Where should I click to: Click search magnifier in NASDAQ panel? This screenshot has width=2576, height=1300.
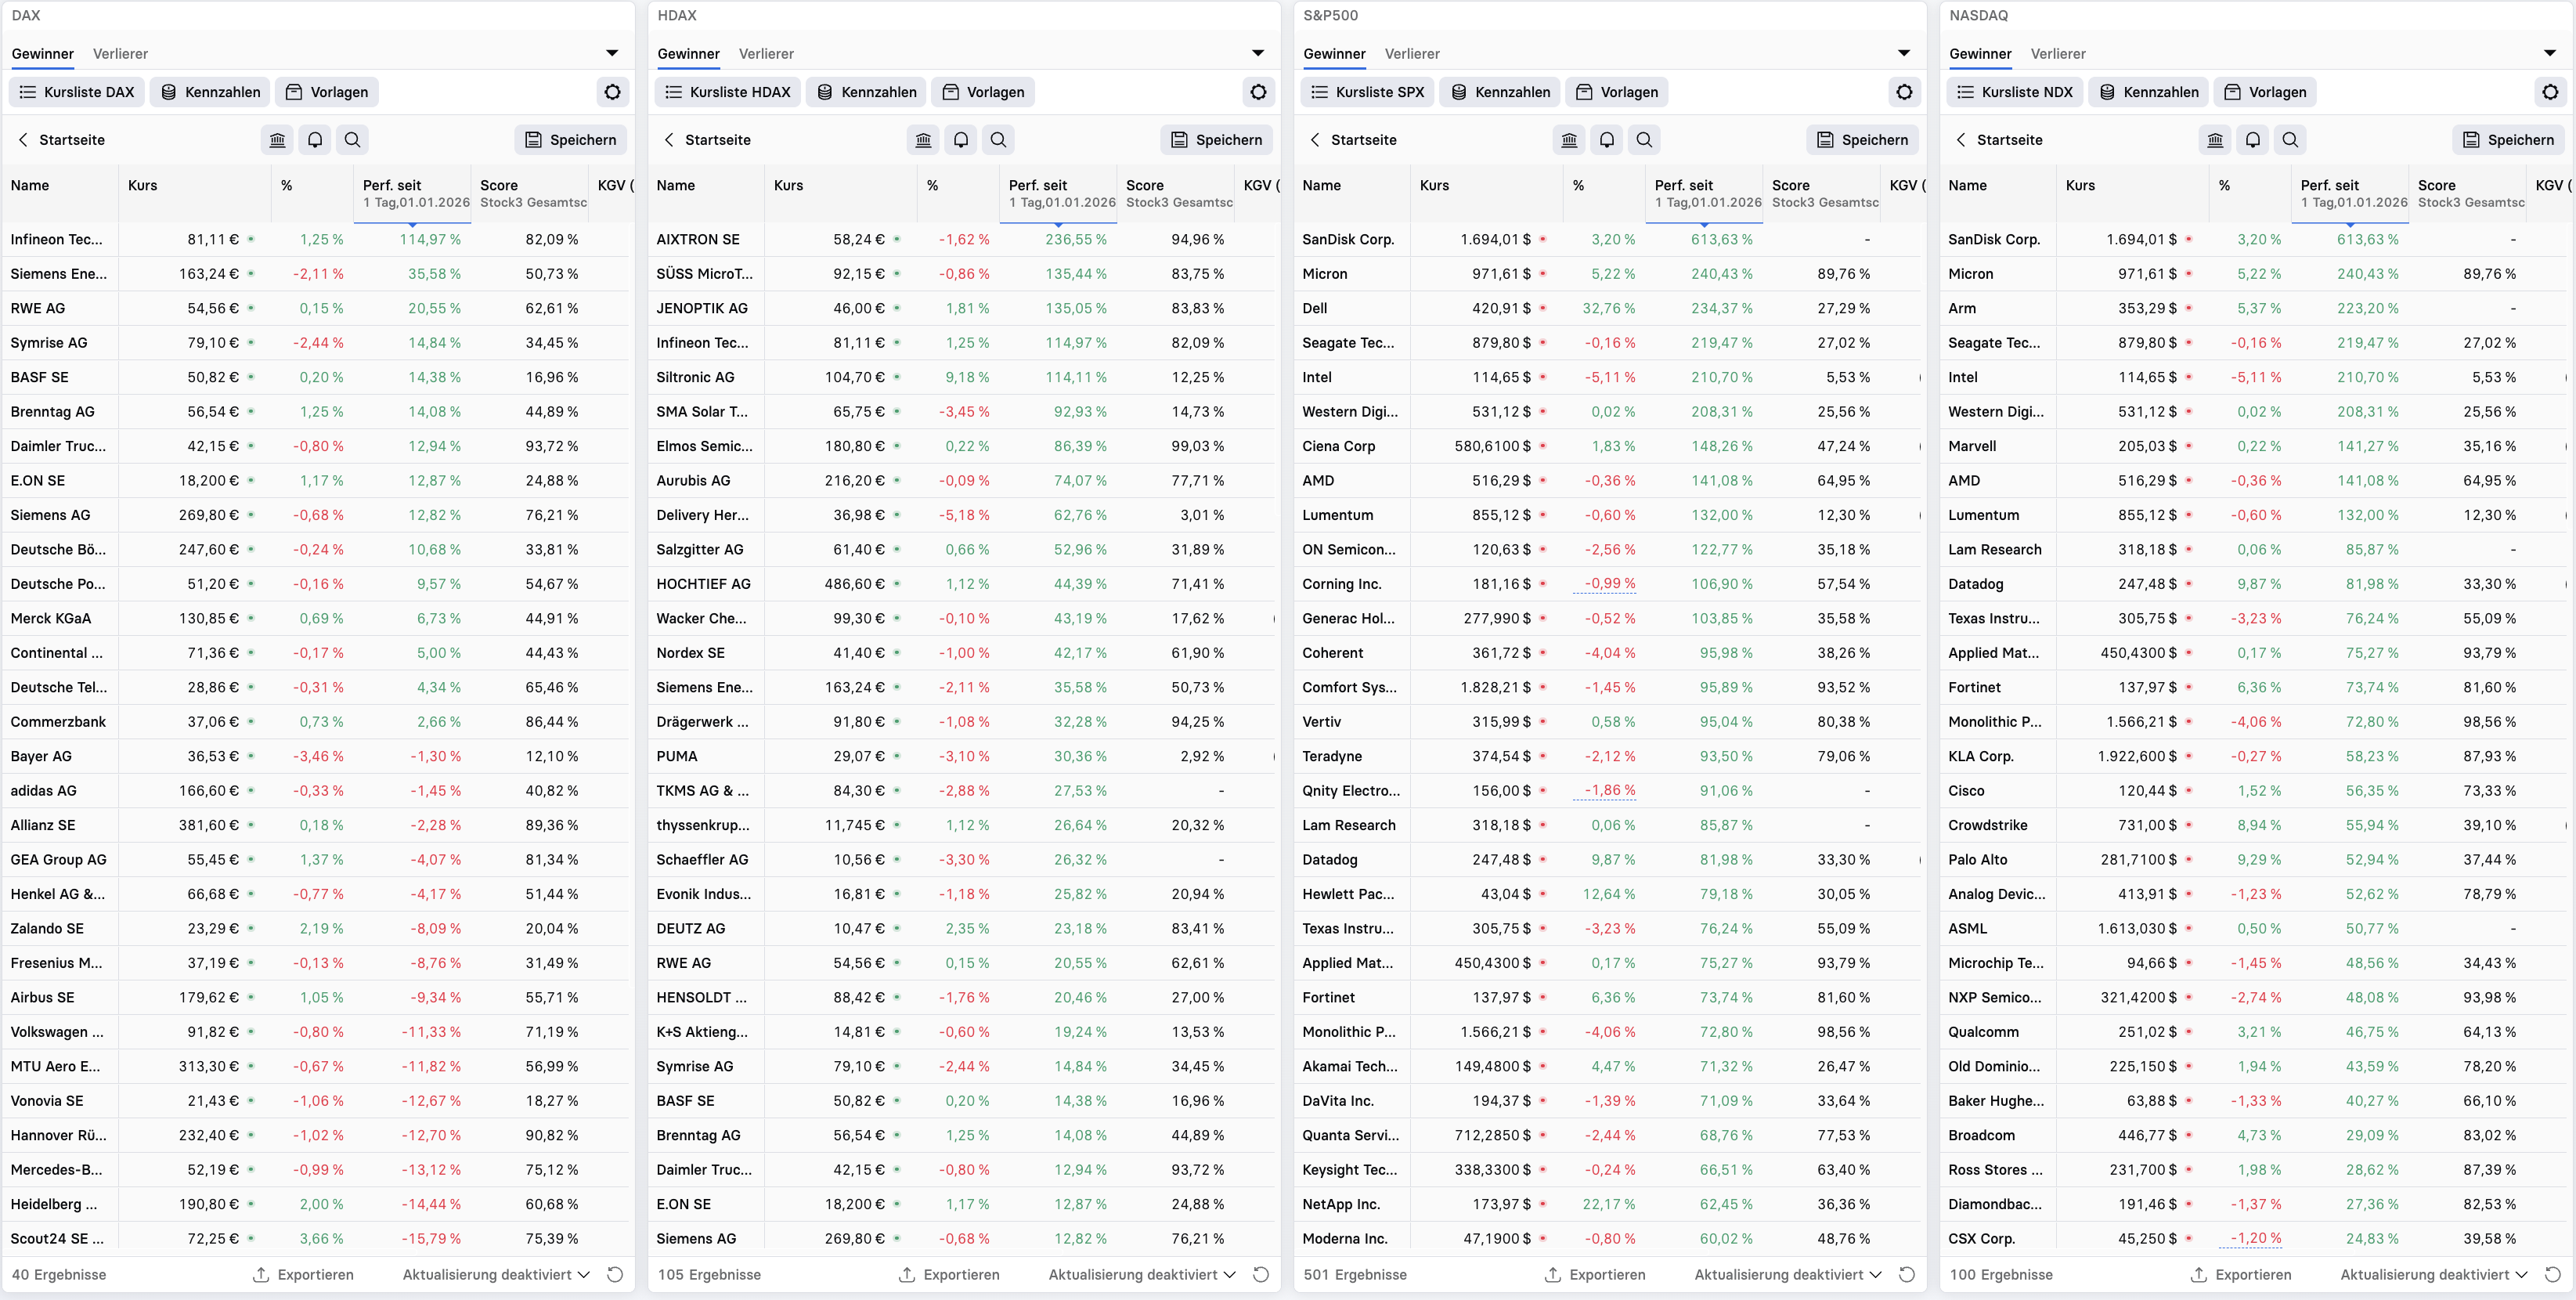[2290, 140]
